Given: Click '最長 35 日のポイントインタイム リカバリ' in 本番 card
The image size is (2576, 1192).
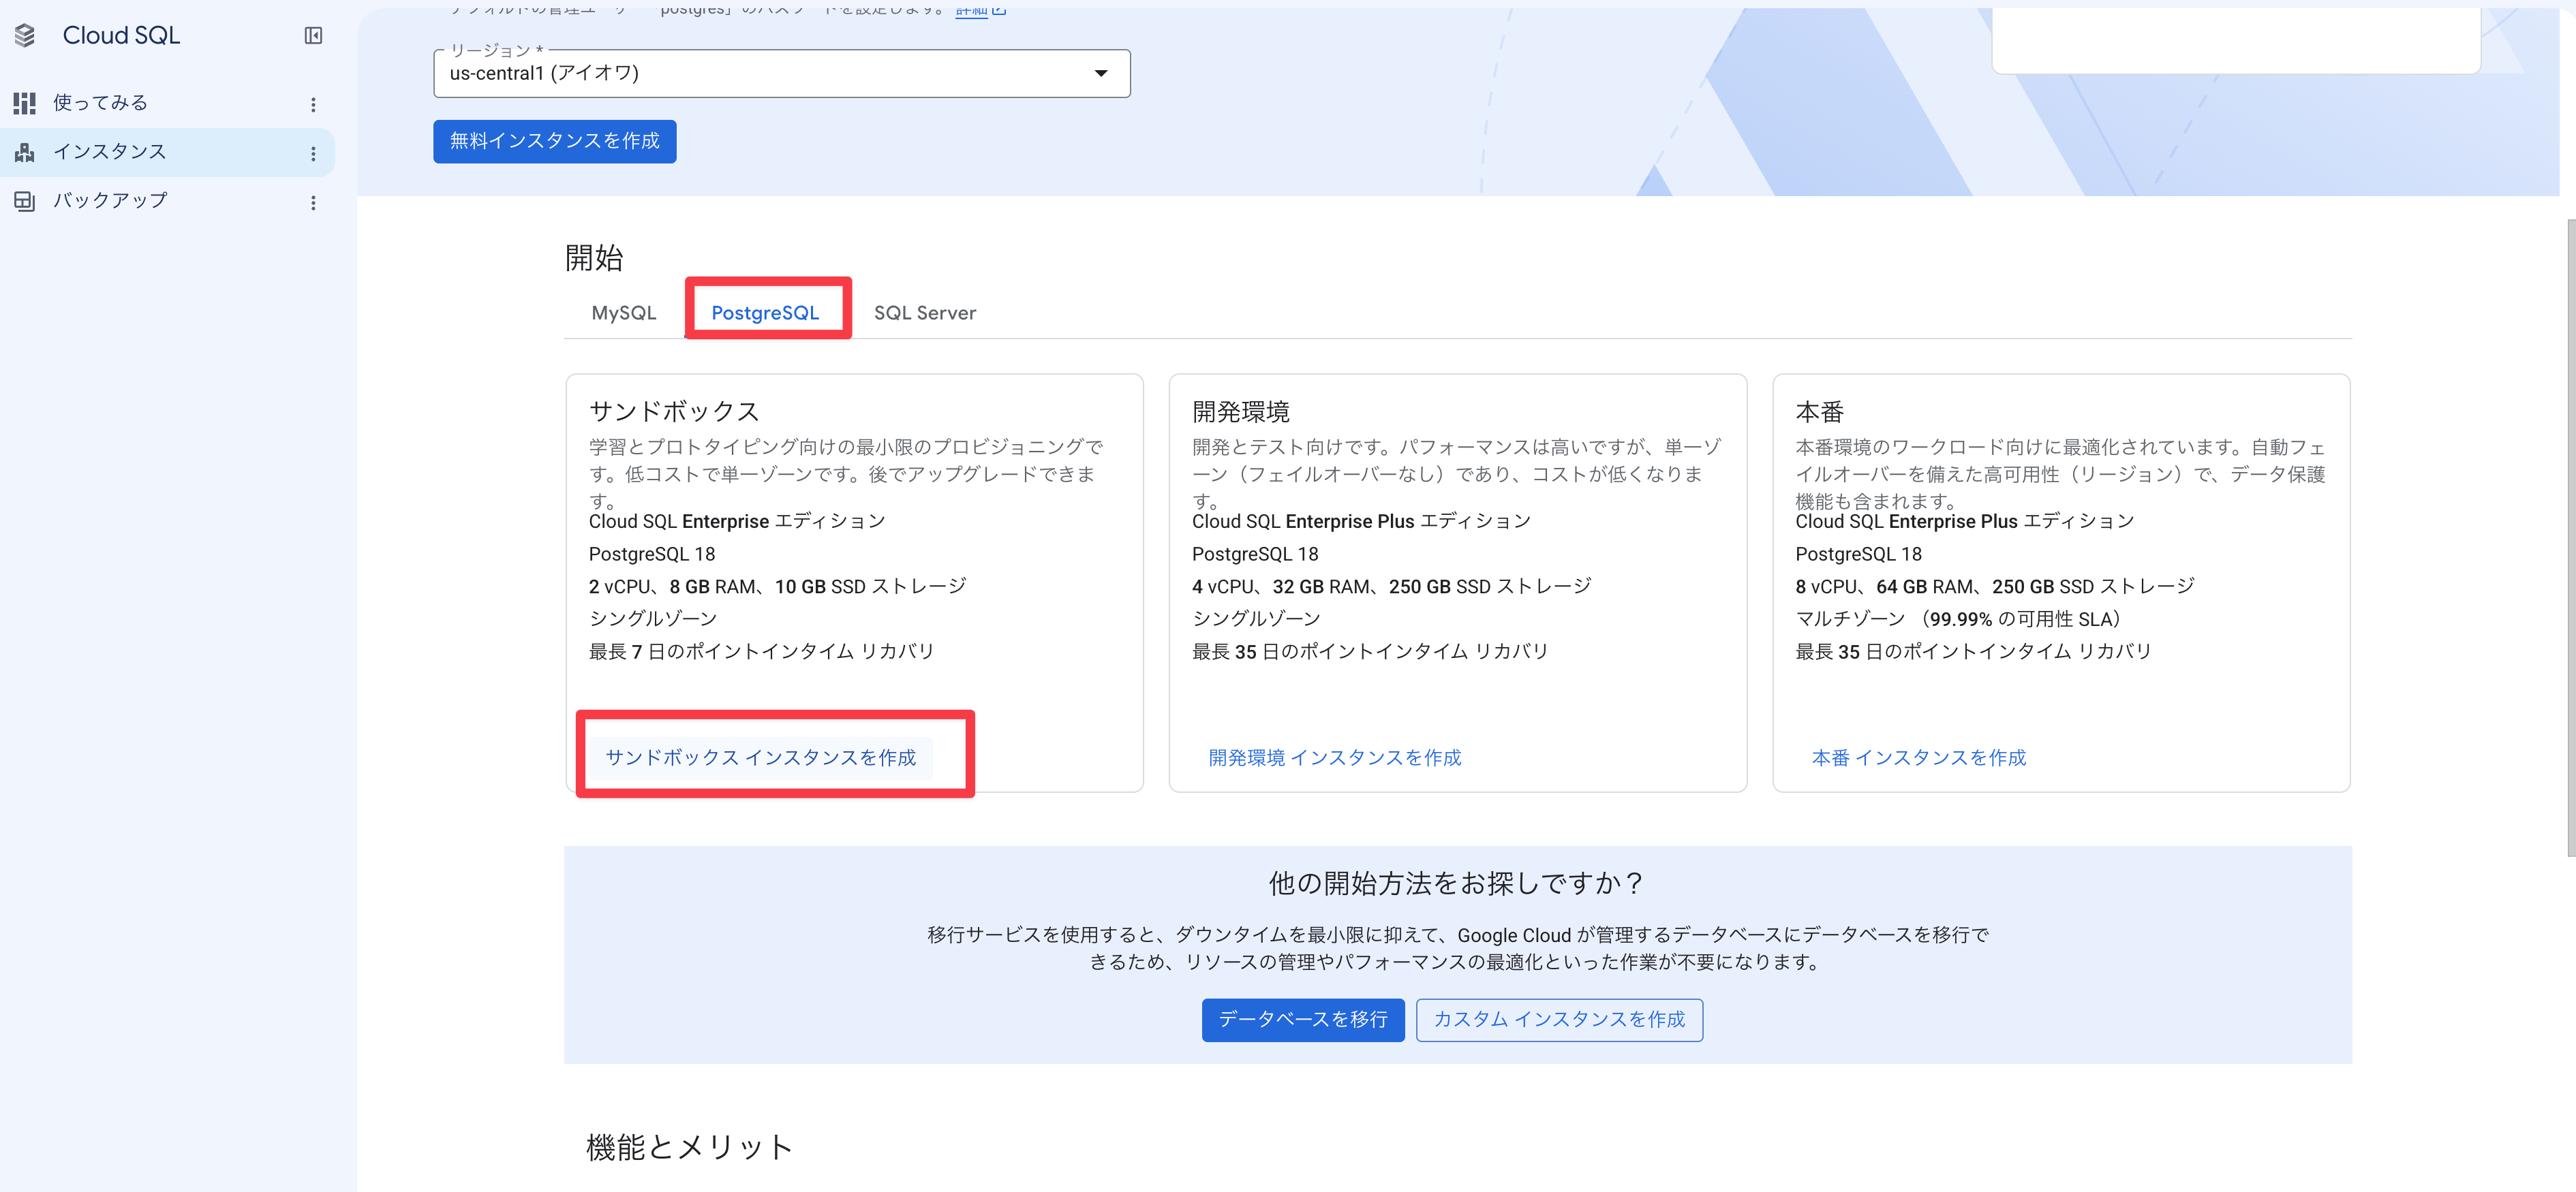Looking at the screenshot, I should click(x=1974, y=651).
